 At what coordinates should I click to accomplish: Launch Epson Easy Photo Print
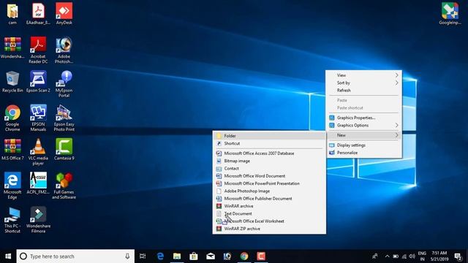click(64, 118)
